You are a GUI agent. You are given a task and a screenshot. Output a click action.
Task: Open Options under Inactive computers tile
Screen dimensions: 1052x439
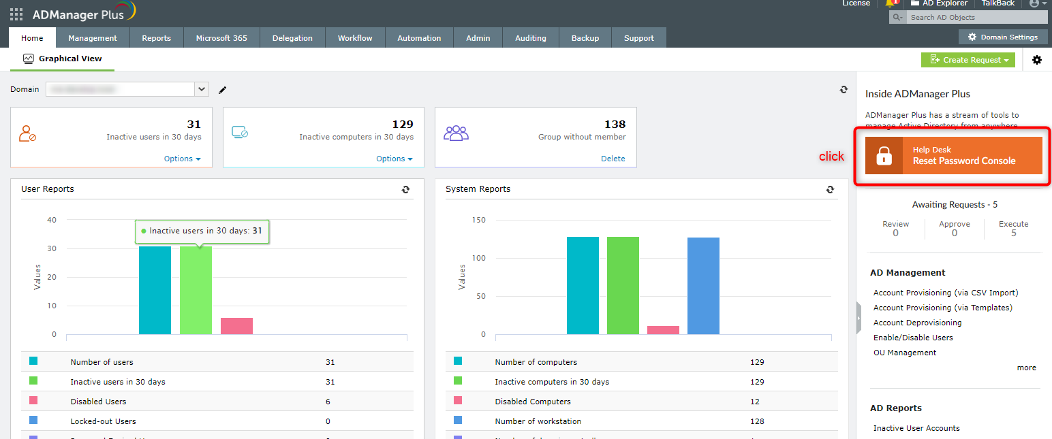tap(394, 159)
